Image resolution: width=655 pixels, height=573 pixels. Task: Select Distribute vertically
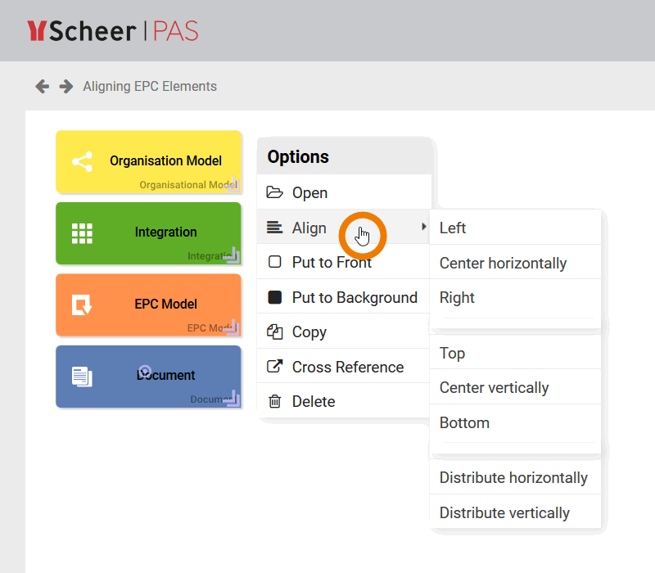[x=504, y=513]
